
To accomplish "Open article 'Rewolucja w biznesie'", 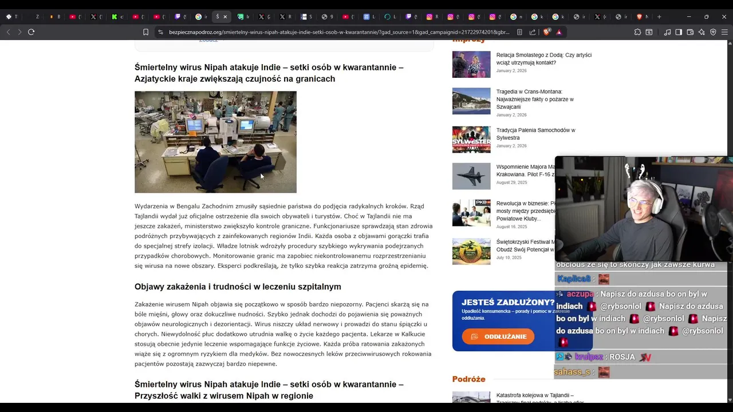I will point(526,211).
